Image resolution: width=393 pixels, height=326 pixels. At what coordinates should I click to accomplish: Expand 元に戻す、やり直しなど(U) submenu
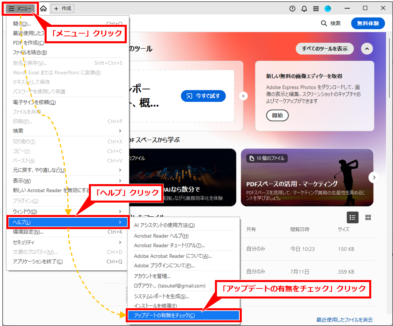67,170
